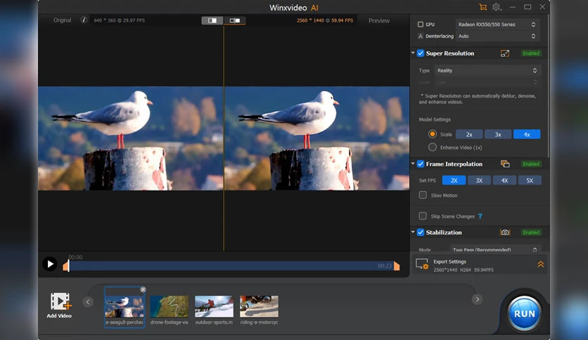Image resolution: width=588 pixels, height=340 pixels.
Task: Toggle the GPU checkbox
Action: (421, 25)
